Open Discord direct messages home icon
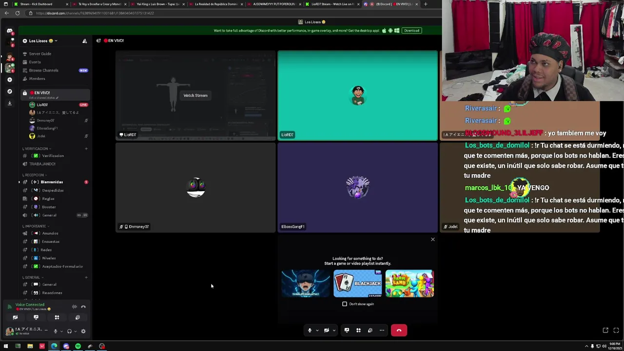 [10, 31]
